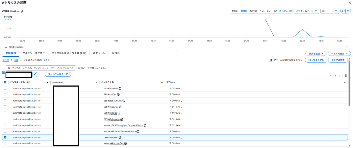Show info for EBSReadBytes metric

click(x=120, y=88)
